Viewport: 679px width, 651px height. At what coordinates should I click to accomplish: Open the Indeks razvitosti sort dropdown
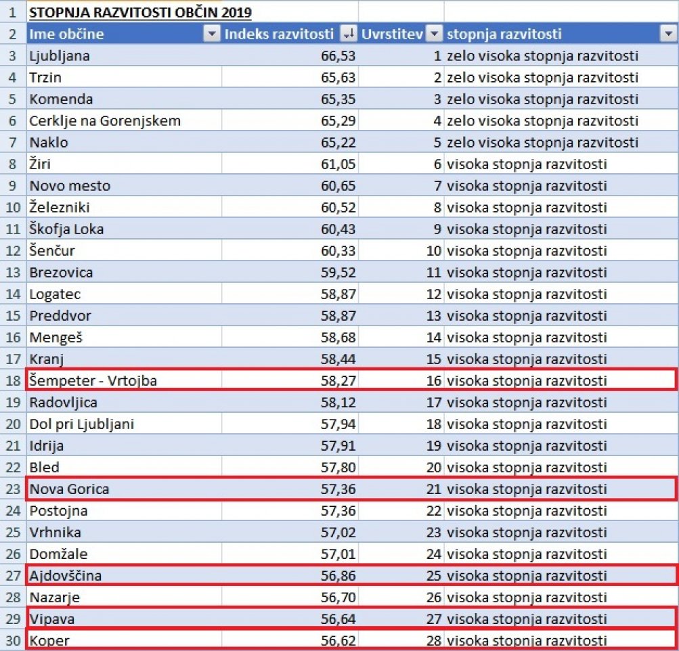coord(348,34)
